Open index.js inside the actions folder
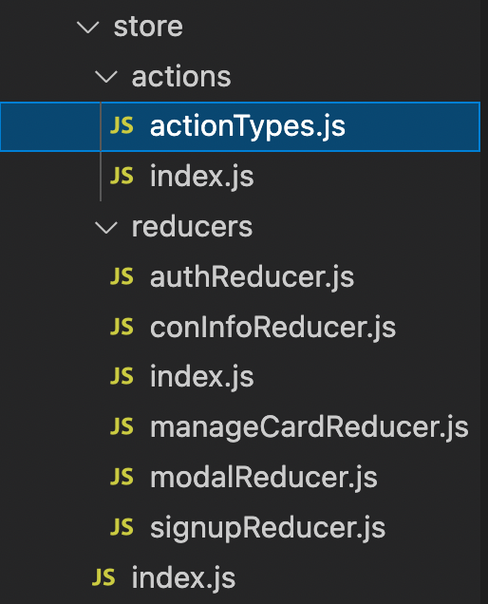The image size is (488, 604). coord(202,177)
